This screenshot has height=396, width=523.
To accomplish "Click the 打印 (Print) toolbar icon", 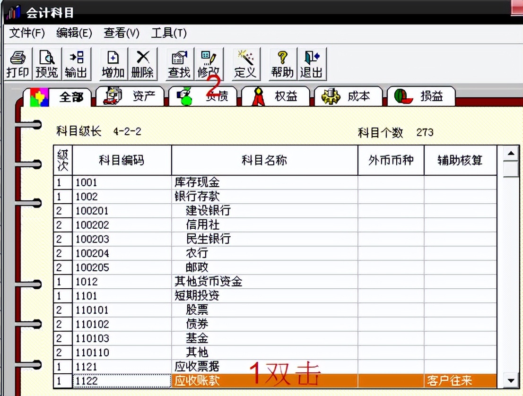I will [x=17, y=63].
